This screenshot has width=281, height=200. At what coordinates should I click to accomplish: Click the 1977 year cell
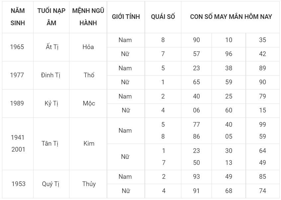pos(18,75)
